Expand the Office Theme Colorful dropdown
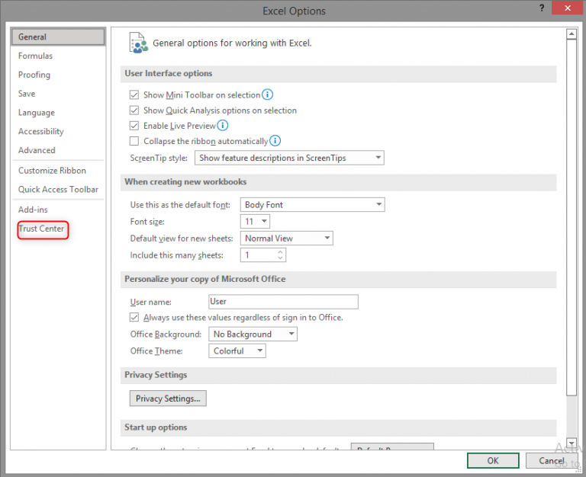 pos(237,351)
